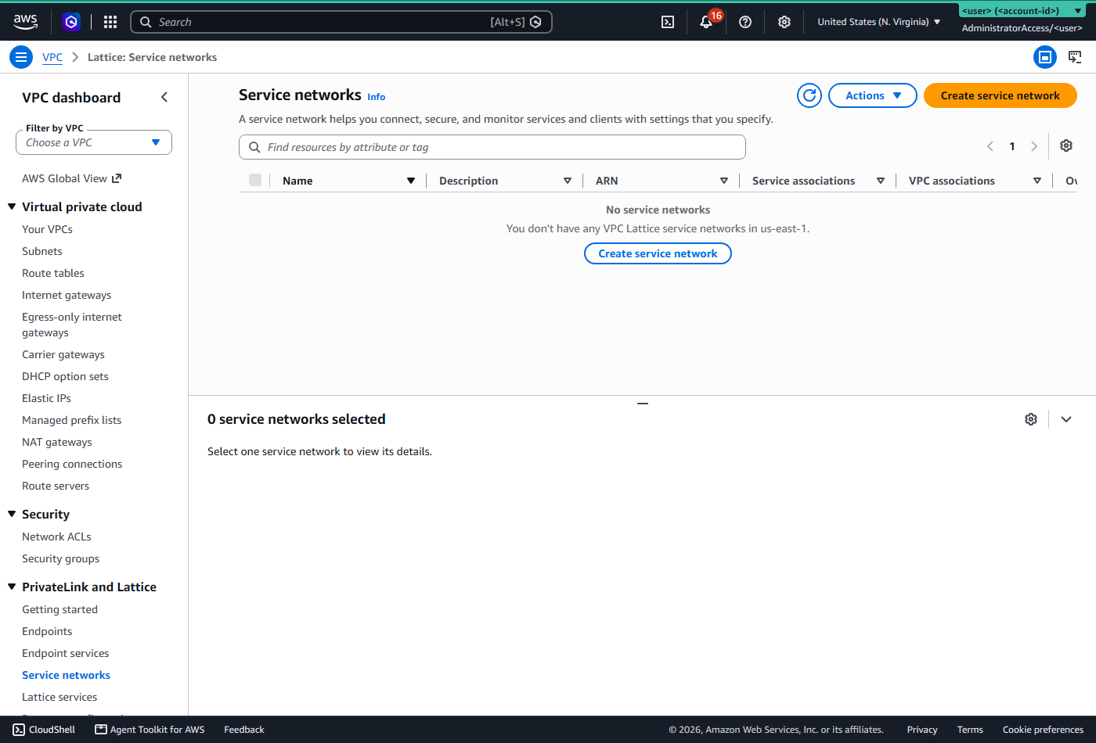Click the monitor icon at far top right
1096x743 pixels.
(x=1075, y=57)
